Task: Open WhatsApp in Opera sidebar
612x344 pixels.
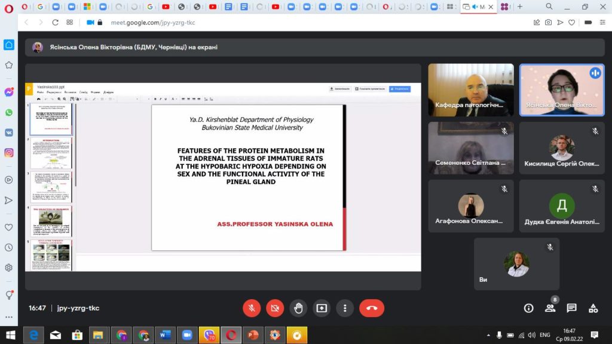Action: [x=9, y=112]
